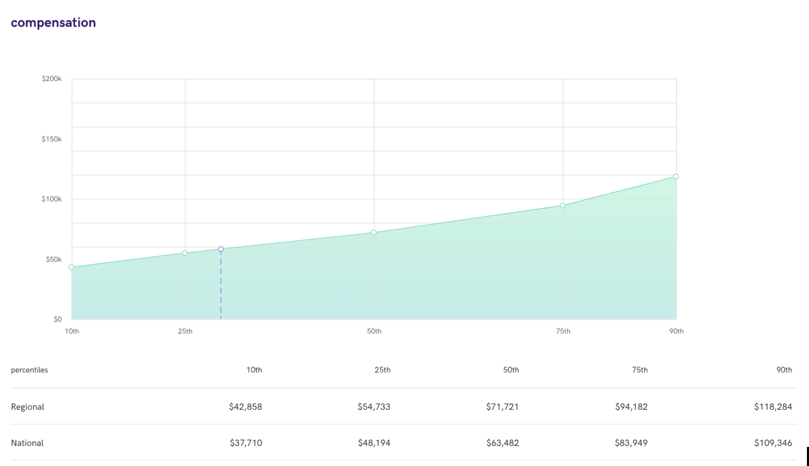This screenshot has height=466, width=809.
Task: Click National 25th value $48,194
Action: coord(374,443)
